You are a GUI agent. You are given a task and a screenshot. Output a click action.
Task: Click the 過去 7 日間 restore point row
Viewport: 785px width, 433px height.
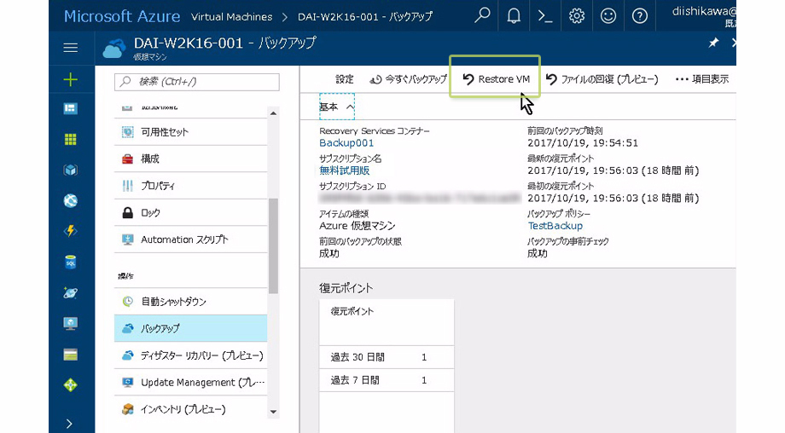(387, 380)
